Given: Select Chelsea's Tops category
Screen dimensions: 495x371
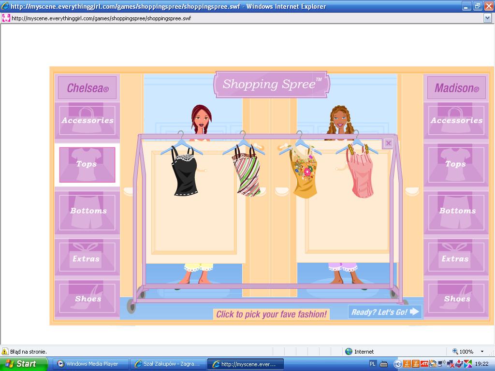Looking at the screenshot, I should (x=87, y=165).
